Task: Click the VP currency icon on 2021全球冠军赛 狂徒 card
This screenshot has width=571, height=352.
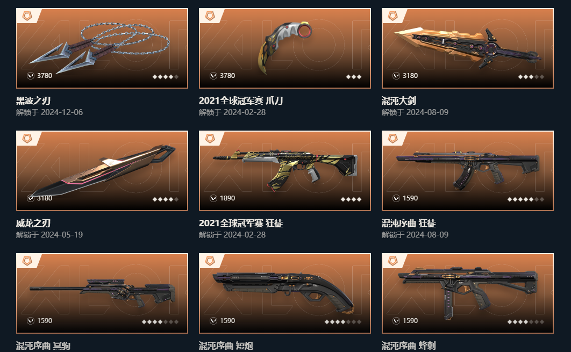Action: coord(213,198)
